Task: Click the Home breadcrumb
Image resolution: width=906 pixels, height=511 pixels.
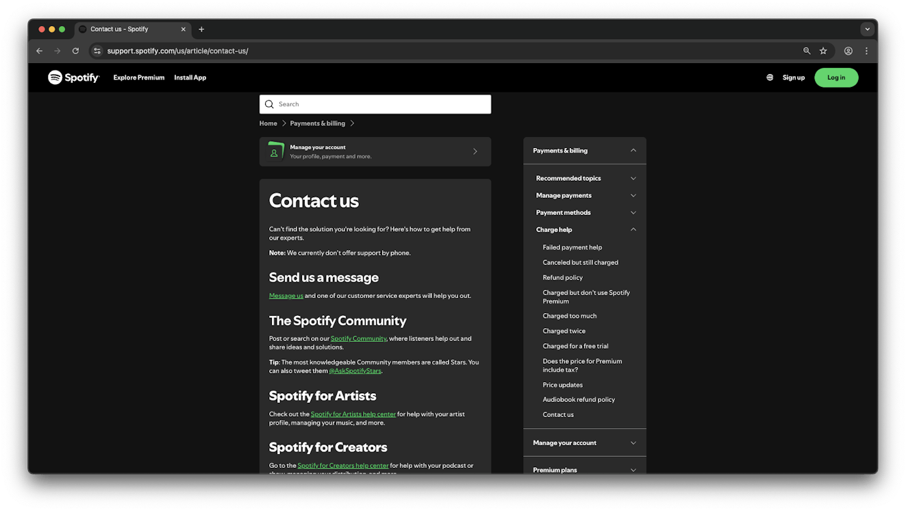Action: tap(268, 123)
